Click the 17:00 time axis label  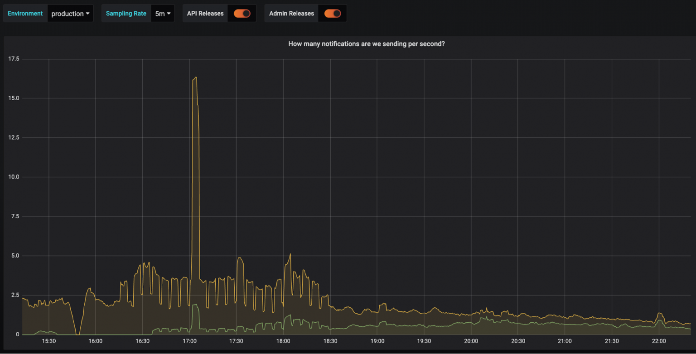tap(189, 341)
